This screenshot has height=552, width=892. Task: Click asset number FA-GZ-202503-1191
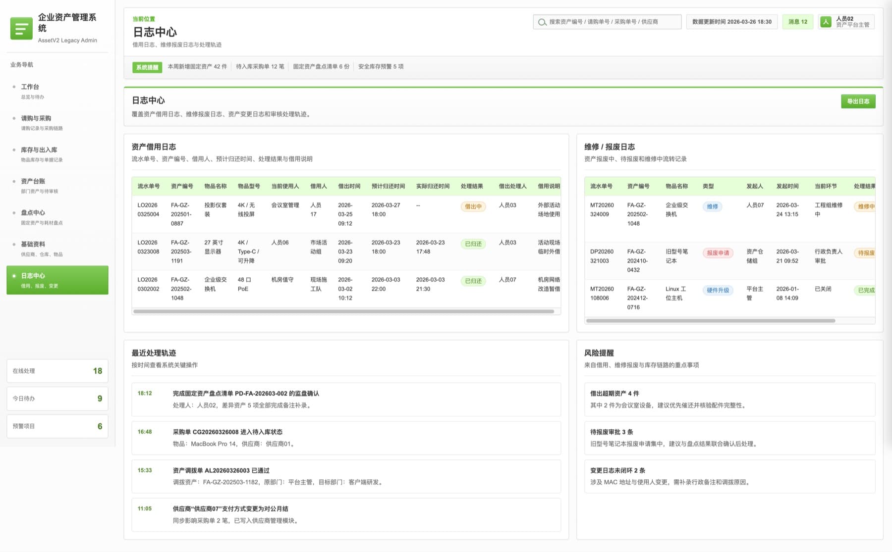pyautogui.click(x=181, y=251)
